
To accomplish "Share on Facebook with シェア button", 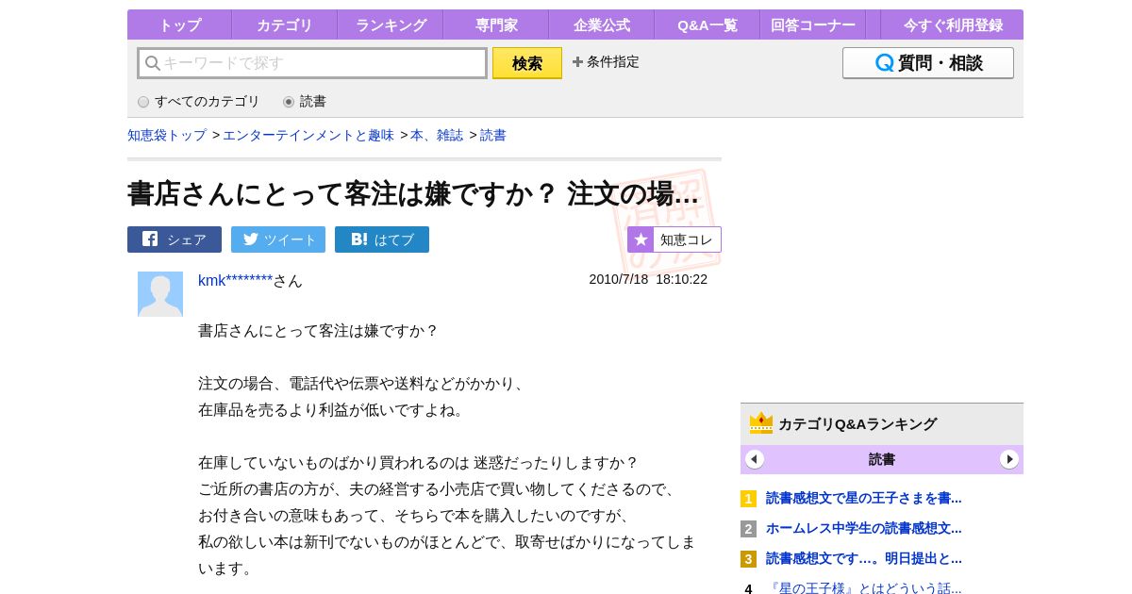I will (175, 239).
